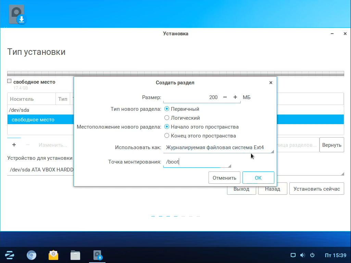Click OK to create the partition

[x=258, y=178]
